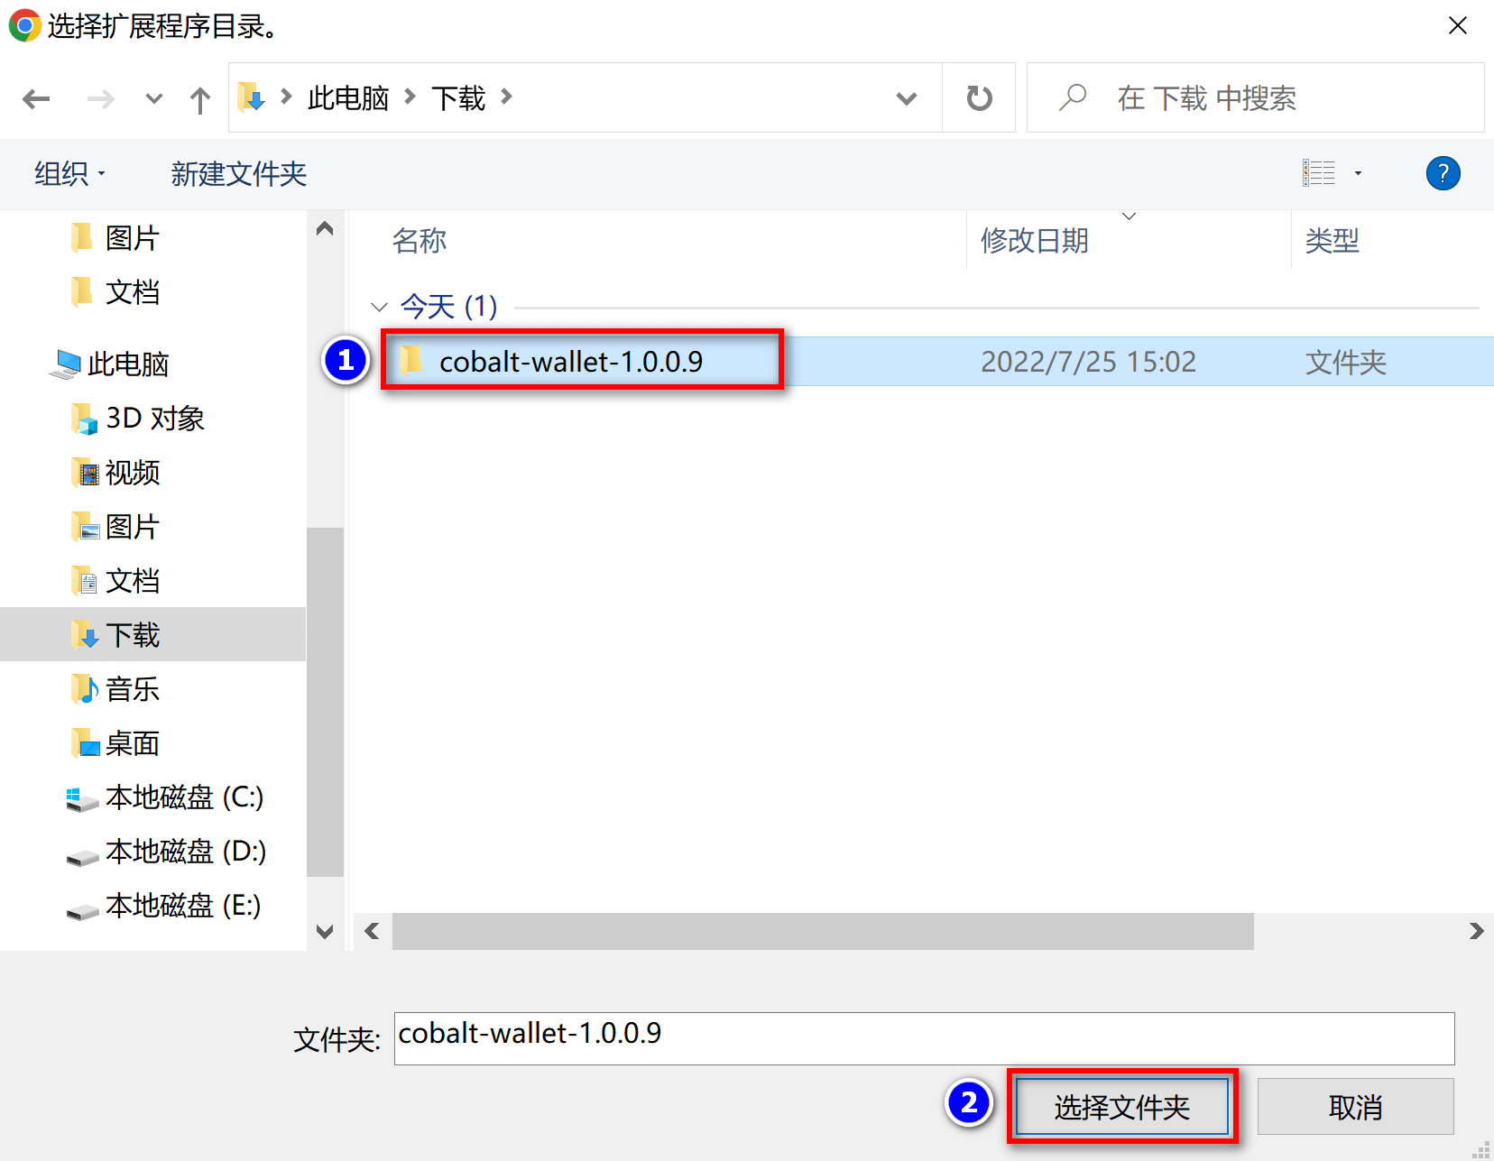Open the view options dropdown arrow
The height and width of the screenshot is (1161, 1494).
coord(1358,173)
